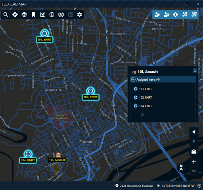
Task: Go to previous map extent arrow
Action: pos(194,132)
